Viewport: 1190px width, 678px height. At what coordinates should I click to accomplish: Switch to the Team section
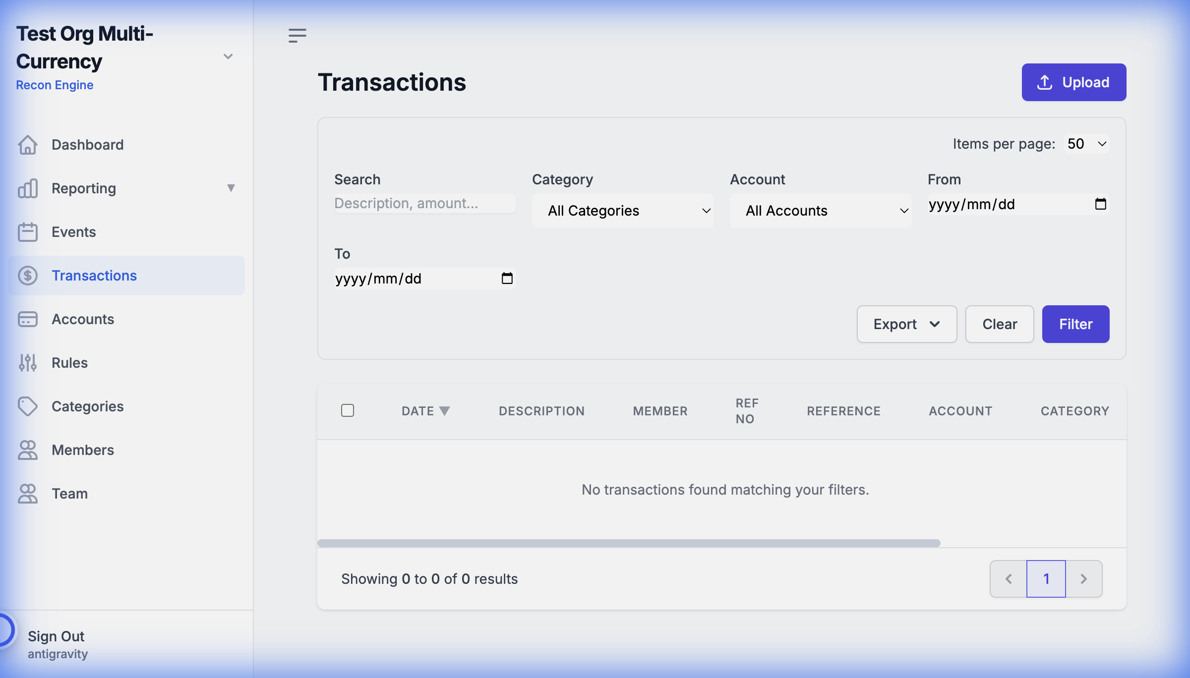[28, 493]
